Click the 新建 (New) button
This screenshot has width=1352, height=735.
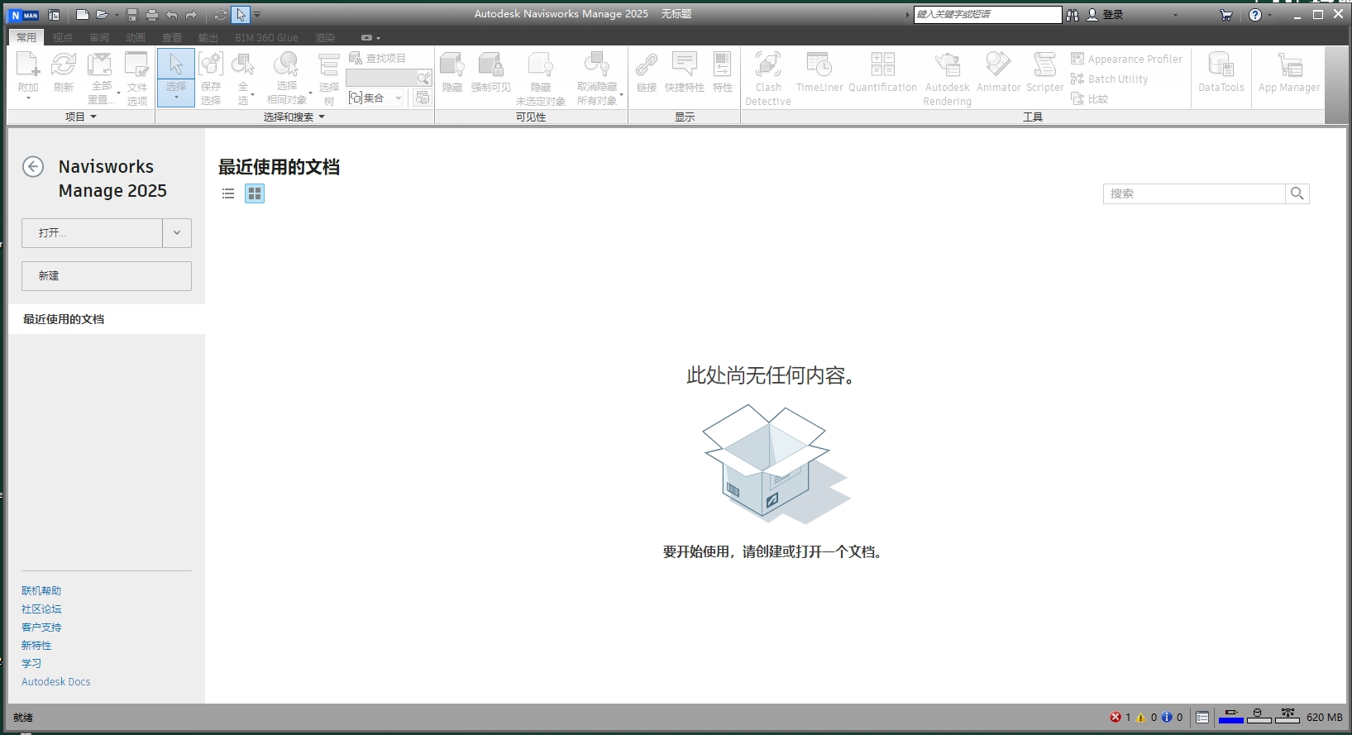pyautogui.click(x=107, y=276)
